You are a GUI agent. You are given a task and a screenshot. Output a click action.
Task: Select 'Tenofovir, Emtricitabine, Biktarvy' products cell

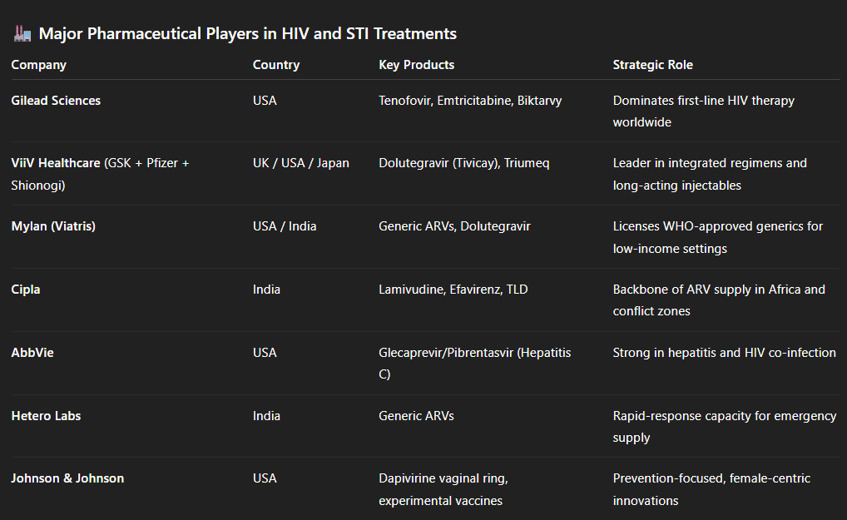click(470, 101)
